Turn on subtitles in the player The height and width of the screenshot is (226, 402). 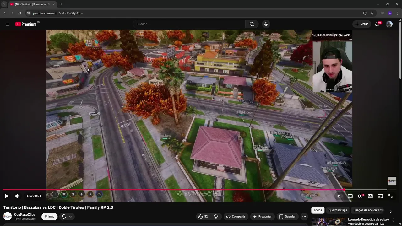350,196
